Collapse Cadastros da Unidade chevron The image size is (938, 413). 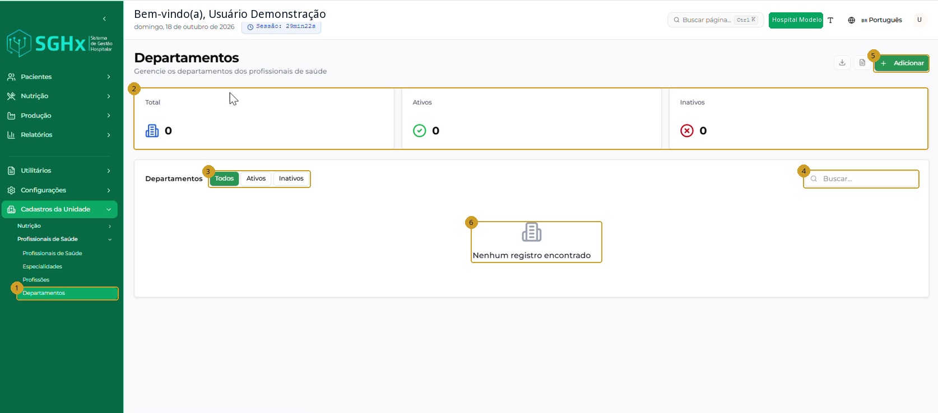[109, 209]
